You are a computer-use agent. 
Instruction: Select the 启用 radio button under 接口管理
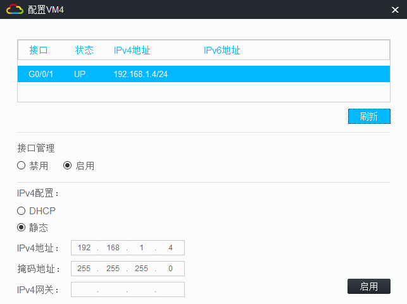(x=78, y=166)
